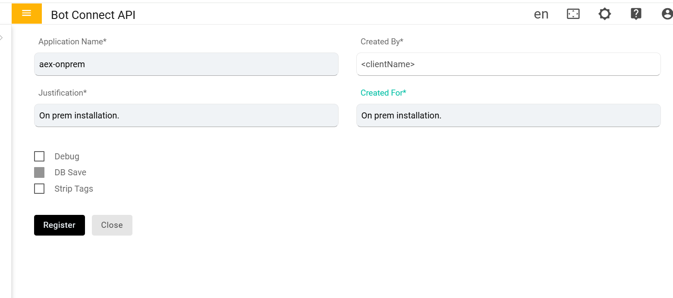Open the hamburger navigation menu
Viewport: 673px width, 298px height.
tap(26, 13)
